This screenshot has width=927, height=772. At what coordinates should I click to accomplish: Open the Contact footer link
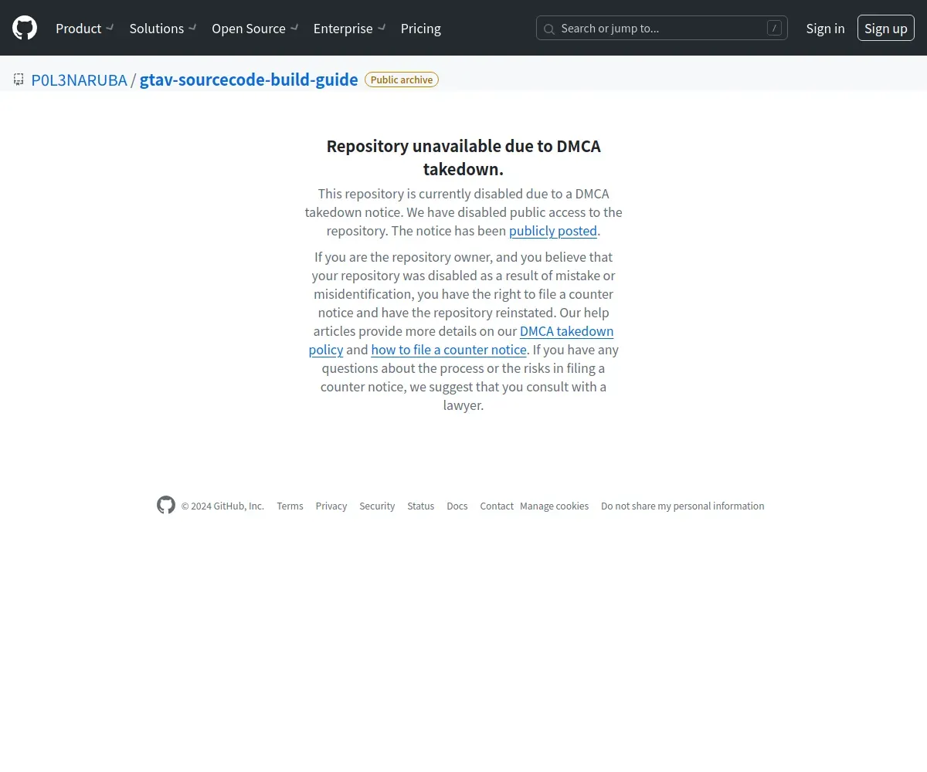pyautogui.click(x=497, y=506)
